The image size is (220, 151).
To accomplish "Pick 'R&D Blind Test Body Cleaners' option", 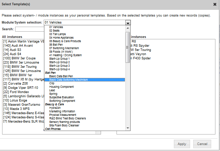I will (x=68, y=118).
